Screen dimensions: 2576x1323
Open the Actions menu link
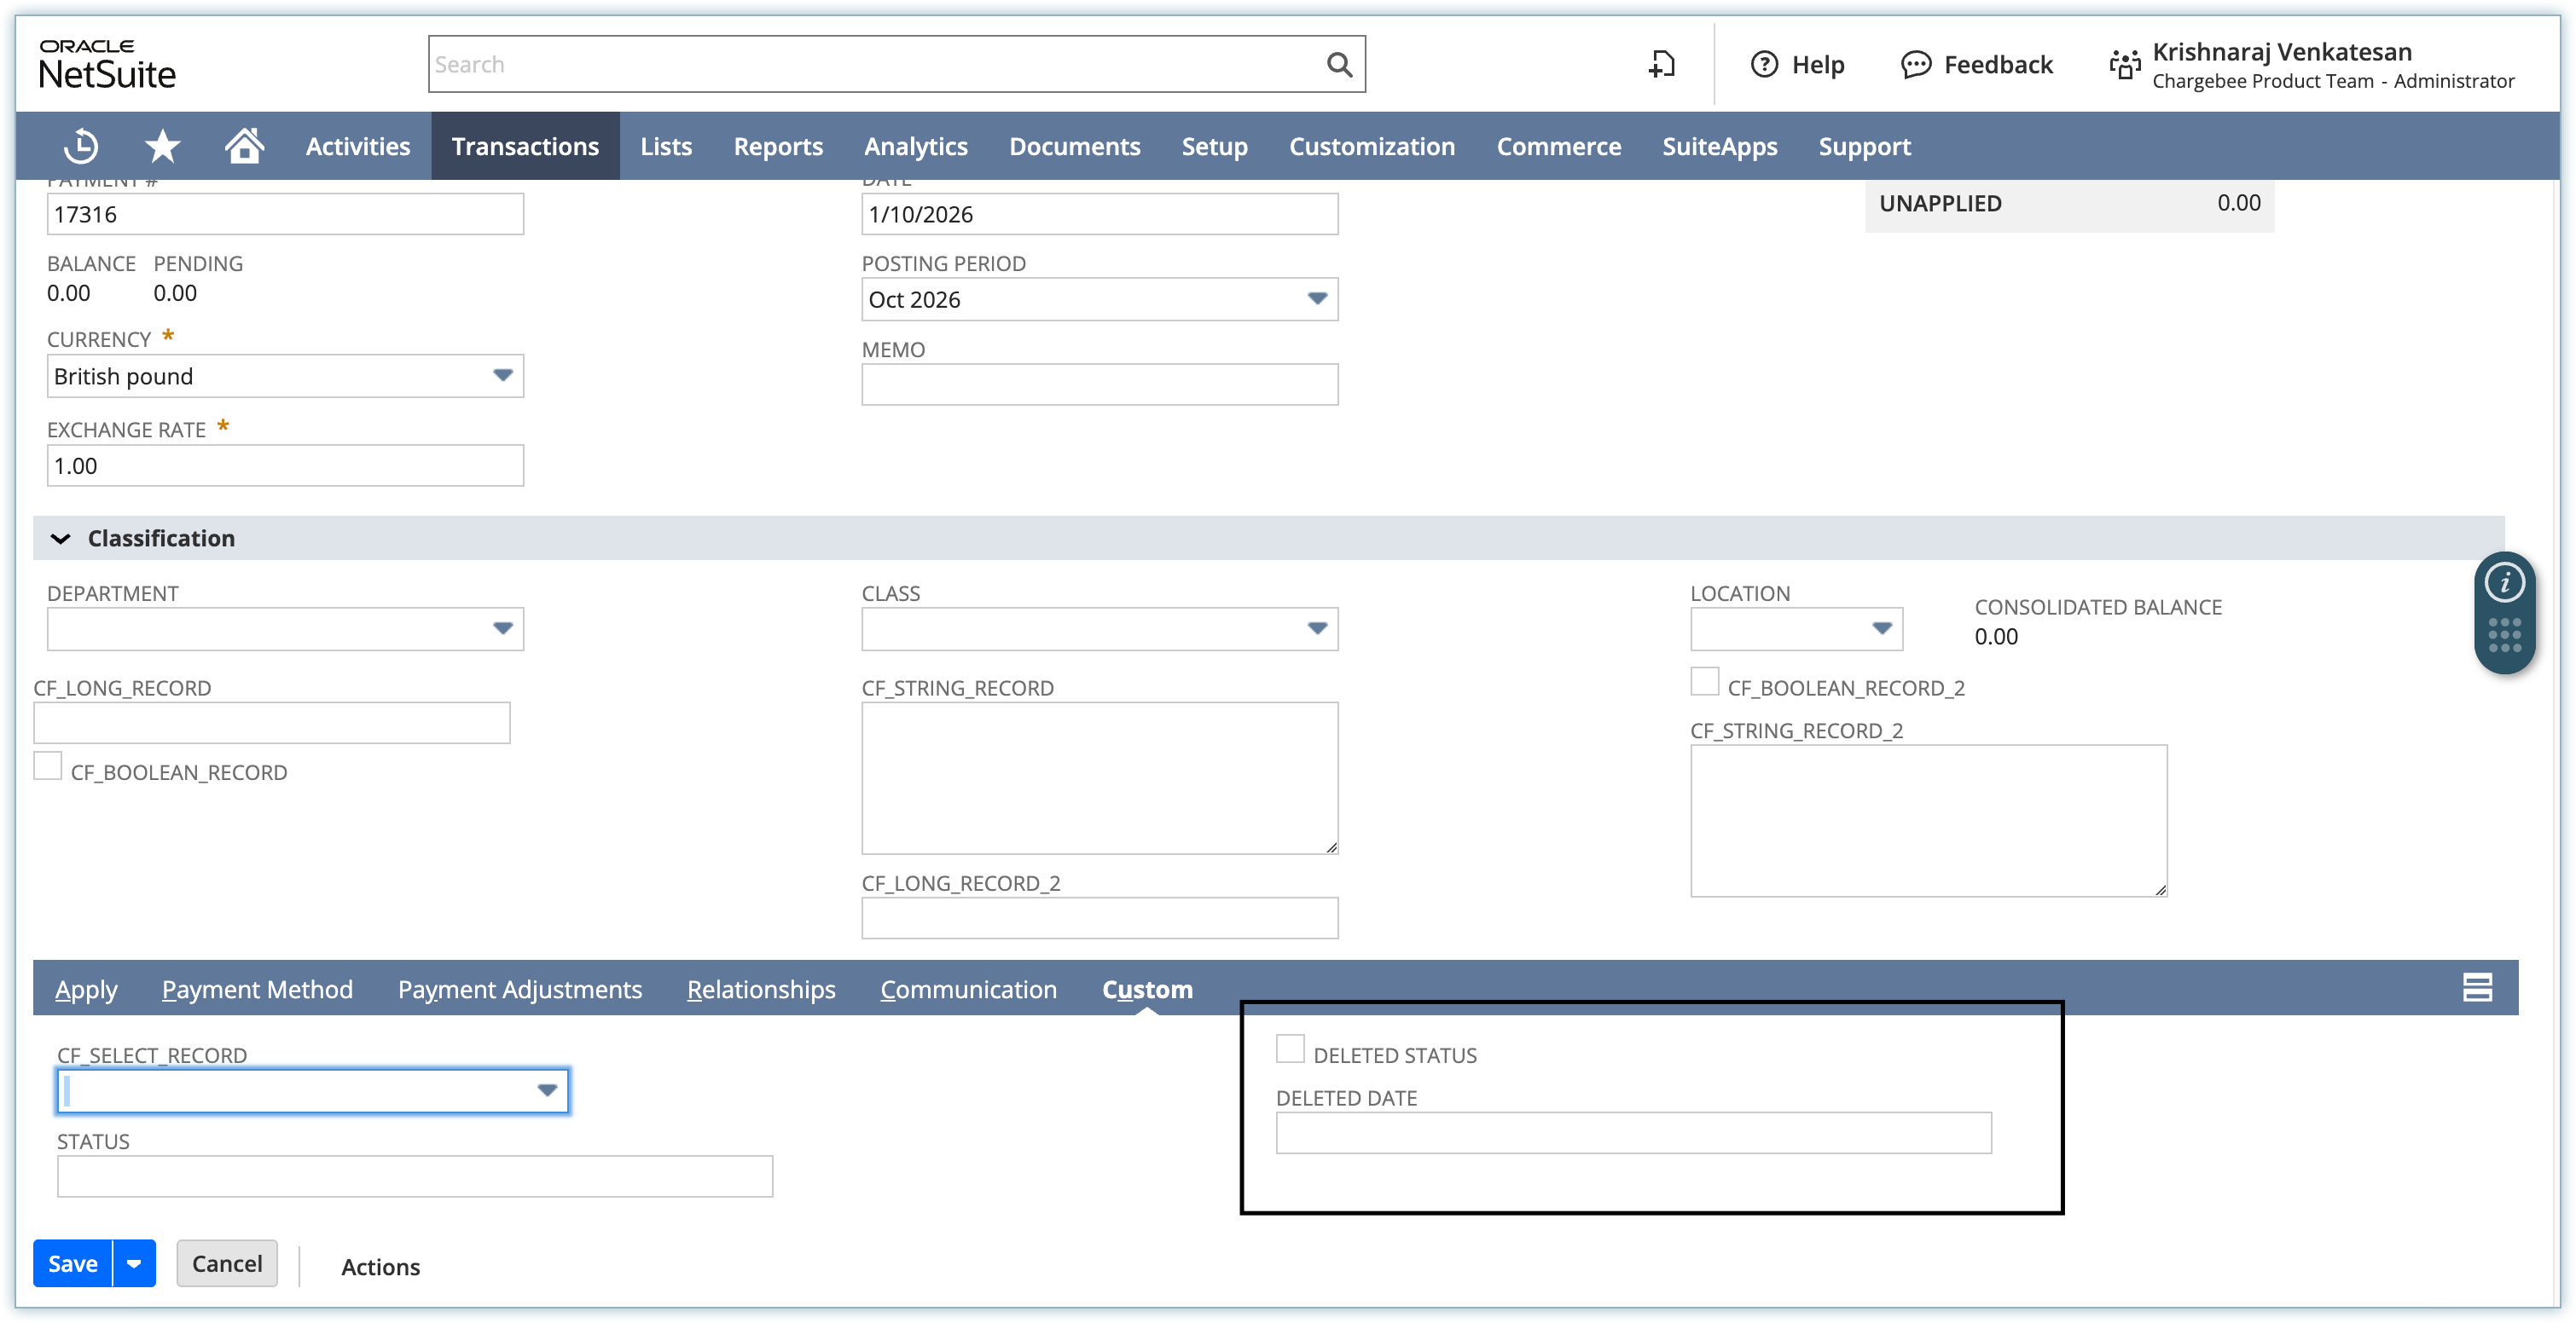click(380, 1267)
